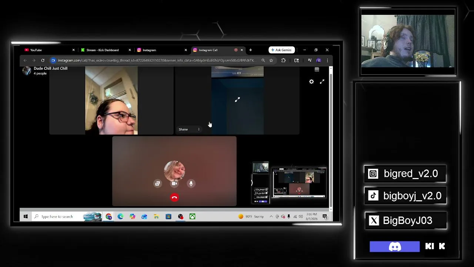
Task: Open Outlook from the taskbar
Action: tap(144, 217)
